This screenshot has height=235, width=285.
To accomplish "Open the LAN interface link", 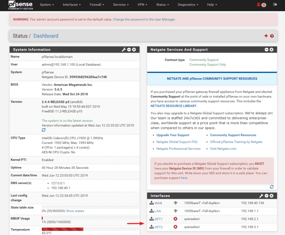I will coord(158,211).
